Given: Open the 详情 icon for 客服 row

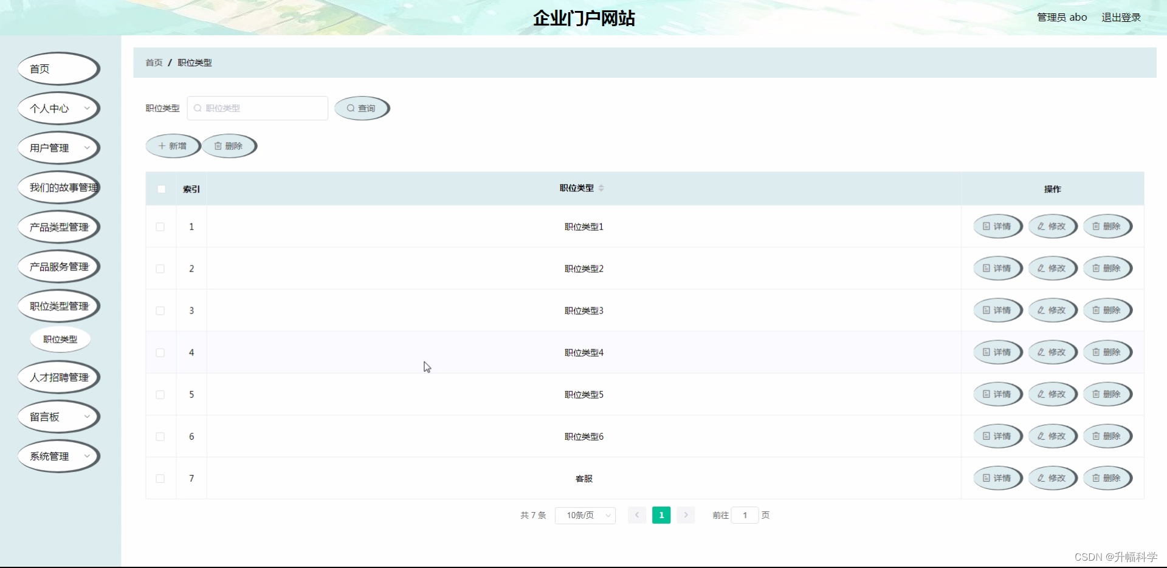Looking at the screenshot, I should point(987,478).
